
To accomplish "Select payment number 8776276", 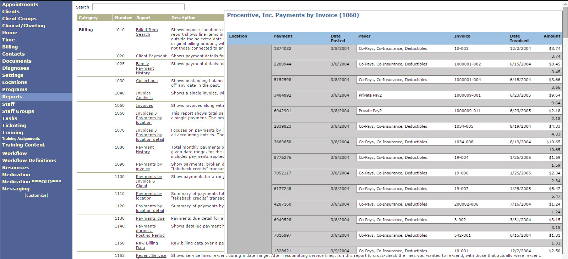I will click(x=282, y=157).
